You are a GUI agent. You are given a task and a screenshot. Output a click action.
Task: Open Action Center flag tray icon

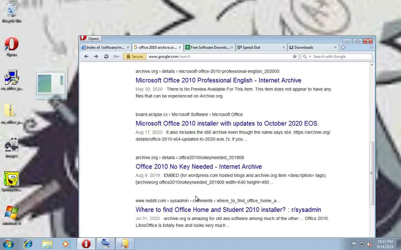click(354, 244)
